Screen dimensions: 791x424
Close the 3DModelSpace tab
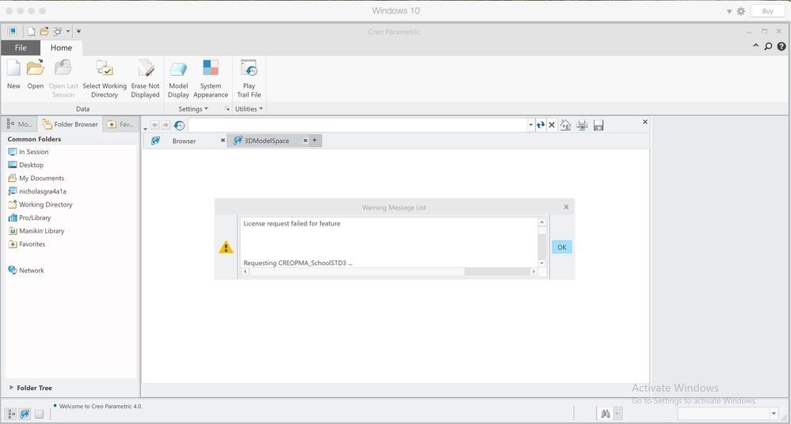click(305, 141)
